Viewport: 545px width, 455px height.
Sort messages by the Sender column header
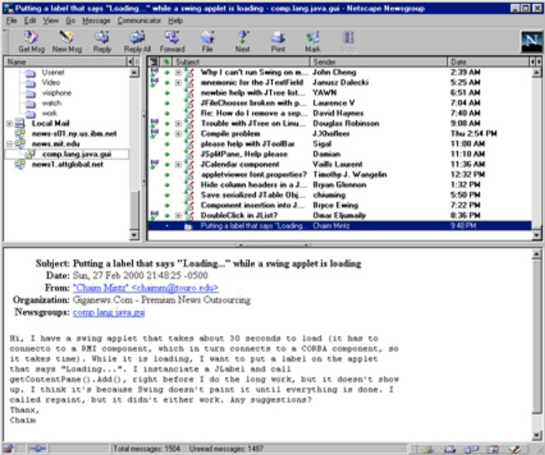pyautogui.click(x=378, y=62)
